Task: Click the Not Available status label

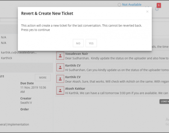Action: click(x=132, y=5)
